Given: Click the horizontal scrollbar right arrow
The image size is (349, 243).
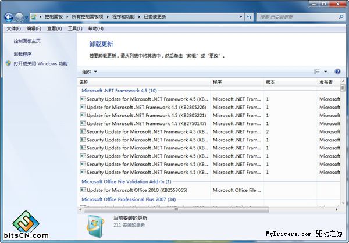Looking at the screenshot, I should point(337,210).
